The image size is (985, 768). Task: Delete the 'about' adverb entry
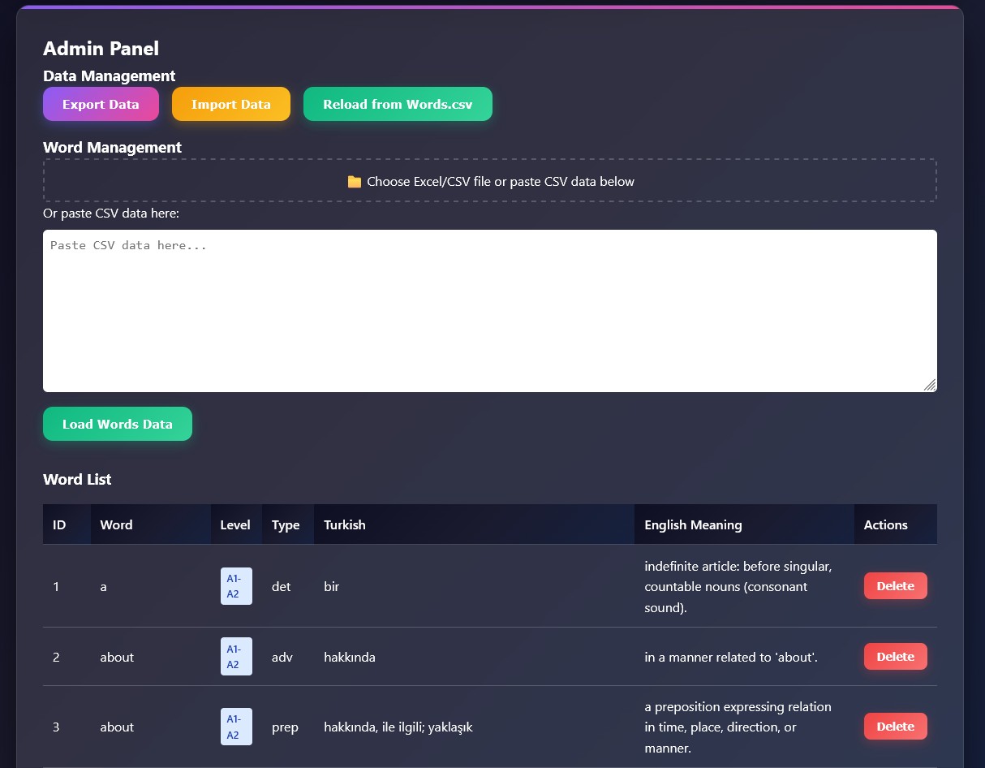point(895,656)
